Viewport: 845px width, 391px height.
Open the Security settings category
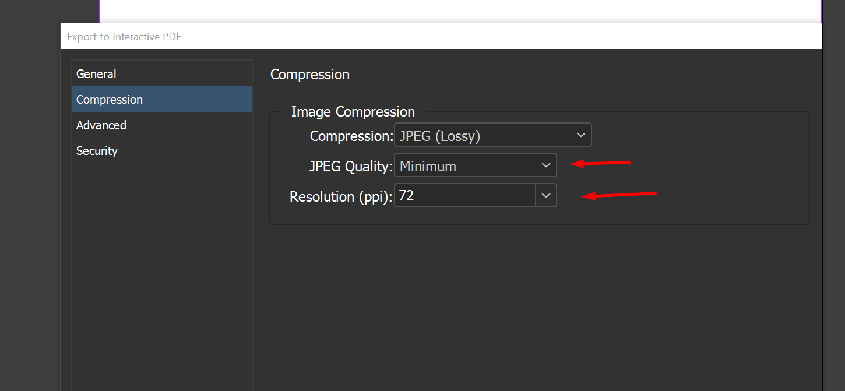tap(97, 151)
